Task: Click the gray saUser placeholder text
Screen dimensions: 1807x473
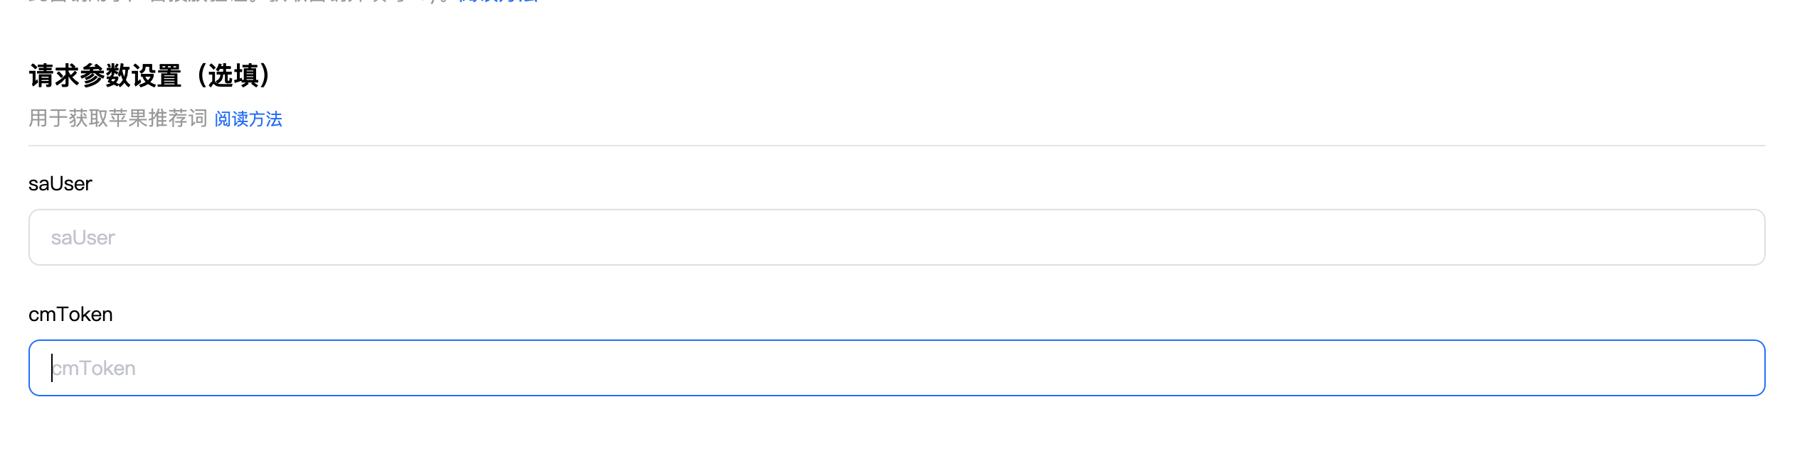Action: (x=83, y=238)
